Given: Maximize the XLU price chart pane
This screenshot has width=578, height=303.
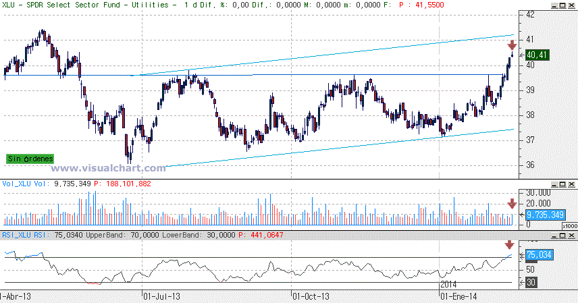Looking at the screenshot, I should pyautogui.click(x=562, y=5).
